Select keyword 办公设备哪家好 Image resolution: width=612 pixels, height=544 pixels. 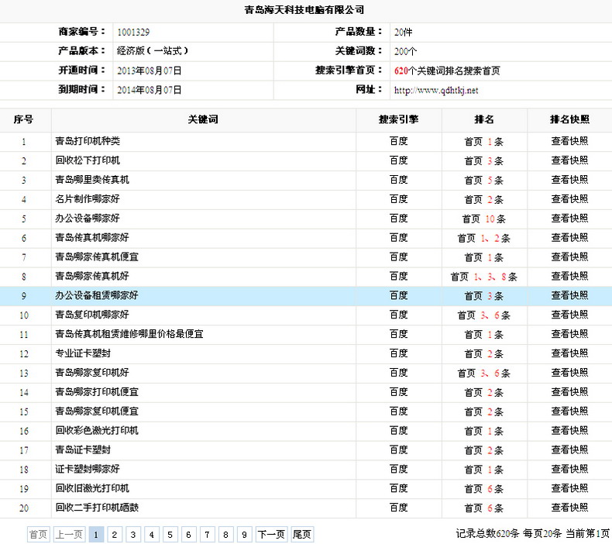pos(88,219)
